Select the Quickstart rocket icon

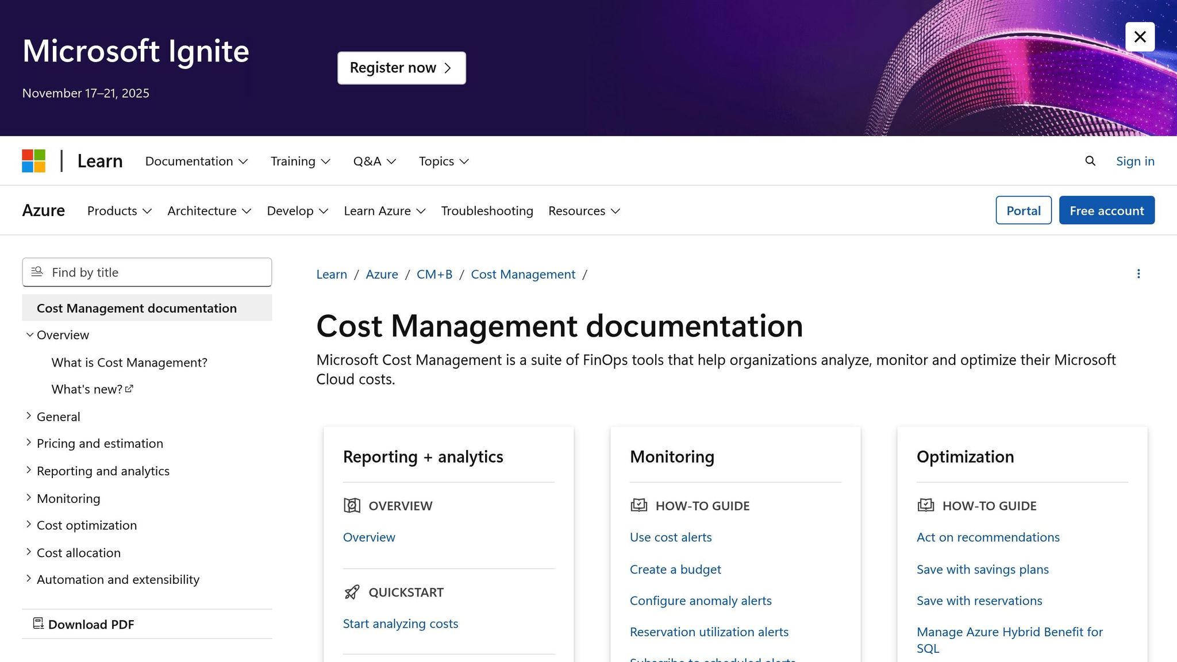[x=352, y=592]
